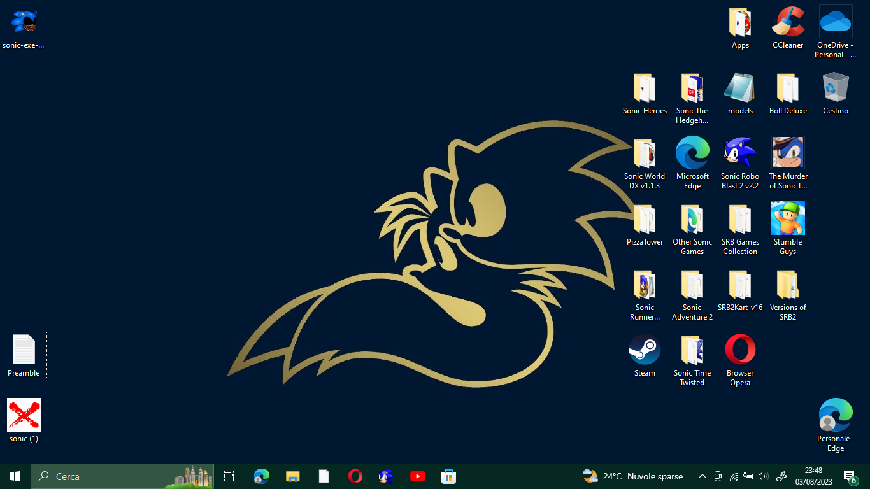The image size is (870, 489).
Task: Select the Stumble Guys shortcut
Action: coord(788,230)
